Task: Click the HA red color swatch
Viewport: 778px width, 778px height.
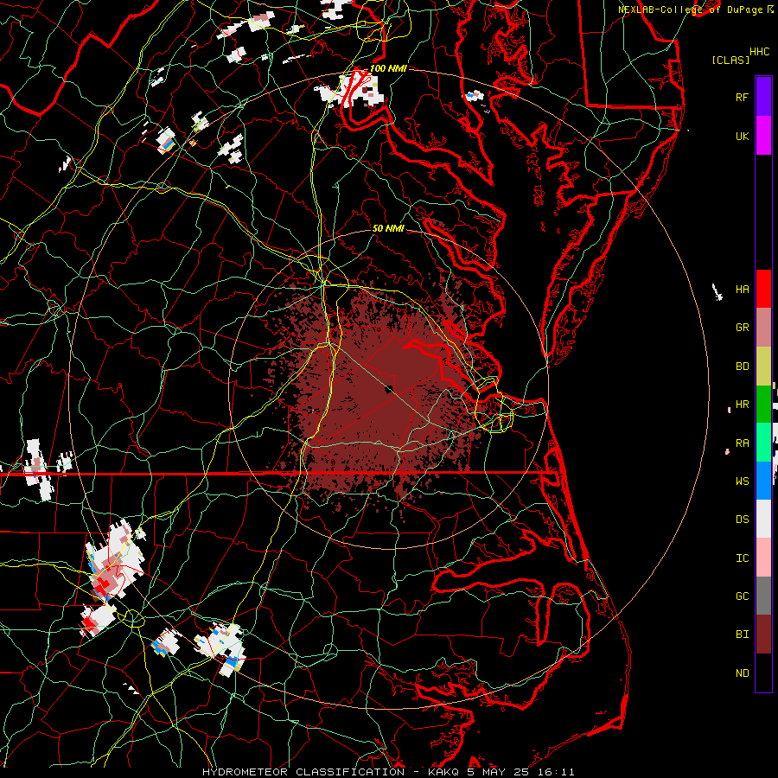Action: 763,289
